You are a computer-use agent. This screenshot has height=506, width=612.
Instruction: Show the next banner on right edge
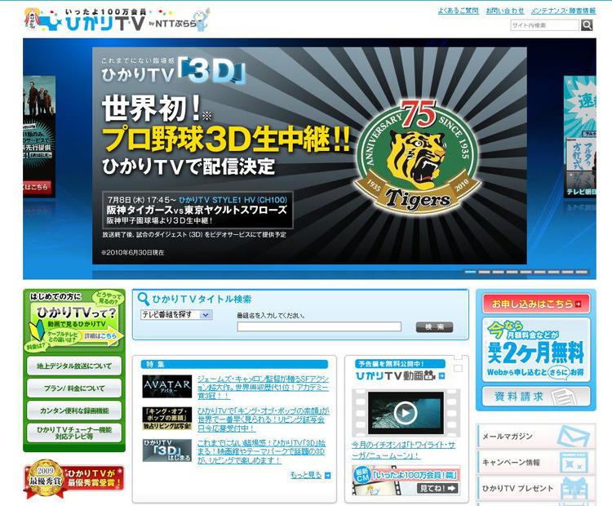pos(580,136)
